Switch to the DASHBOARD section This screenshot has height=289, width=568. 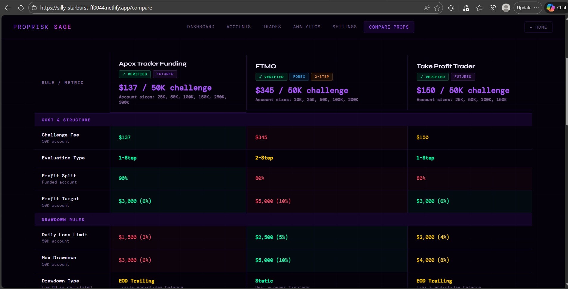(x=201, y=27)
